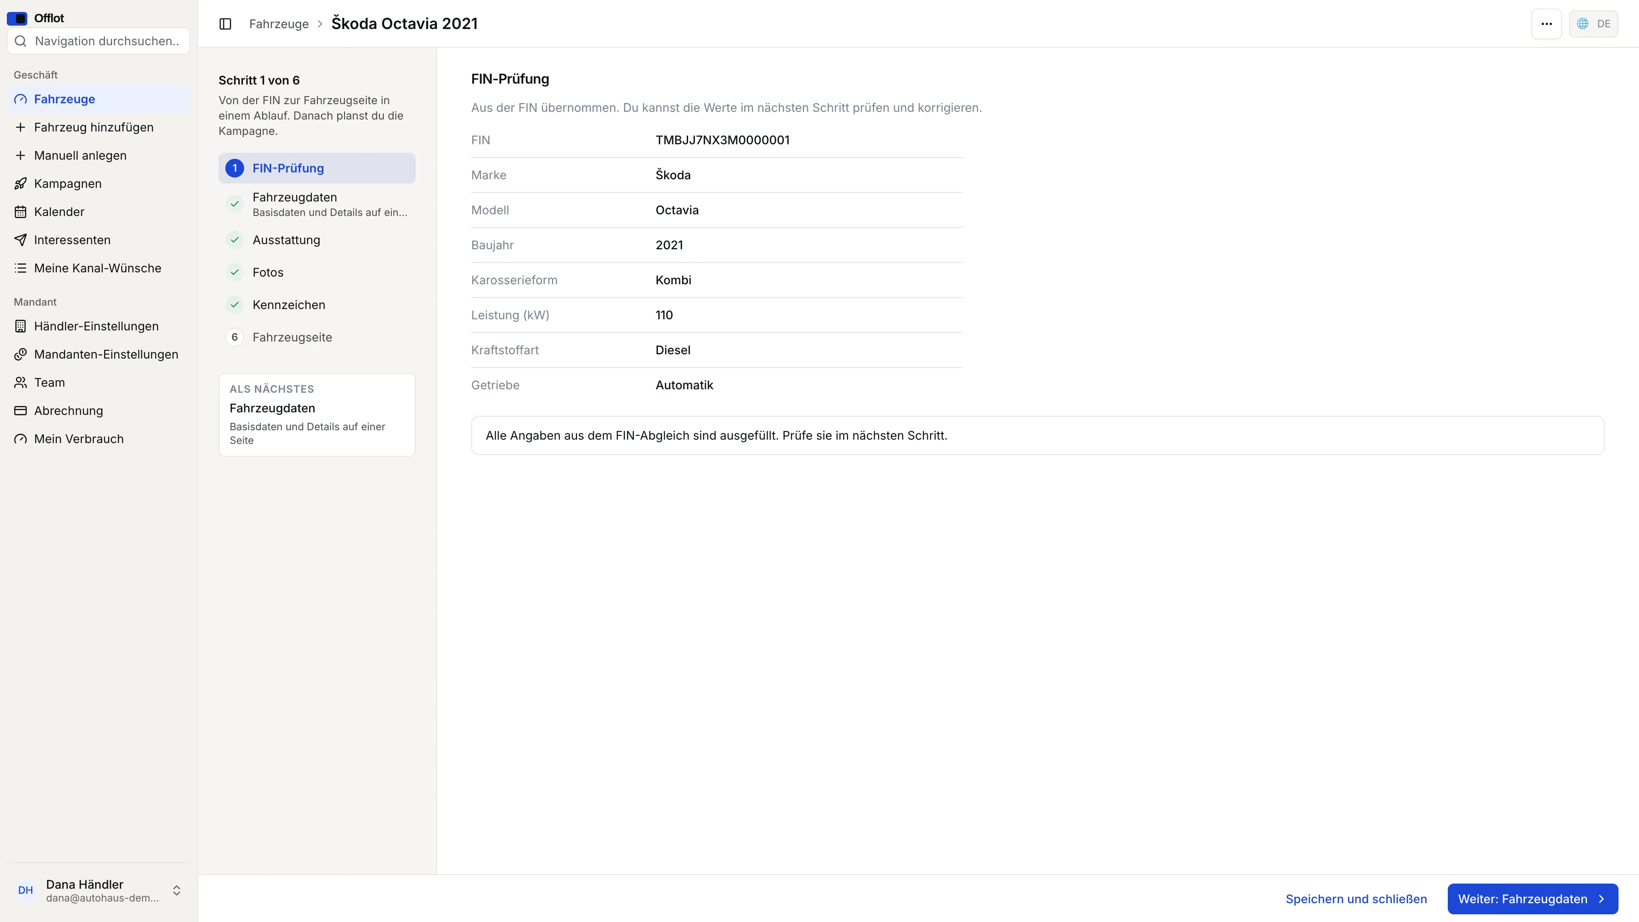Click the Leistung value 110
This screenshot has width=1639, height=922.
664,315
